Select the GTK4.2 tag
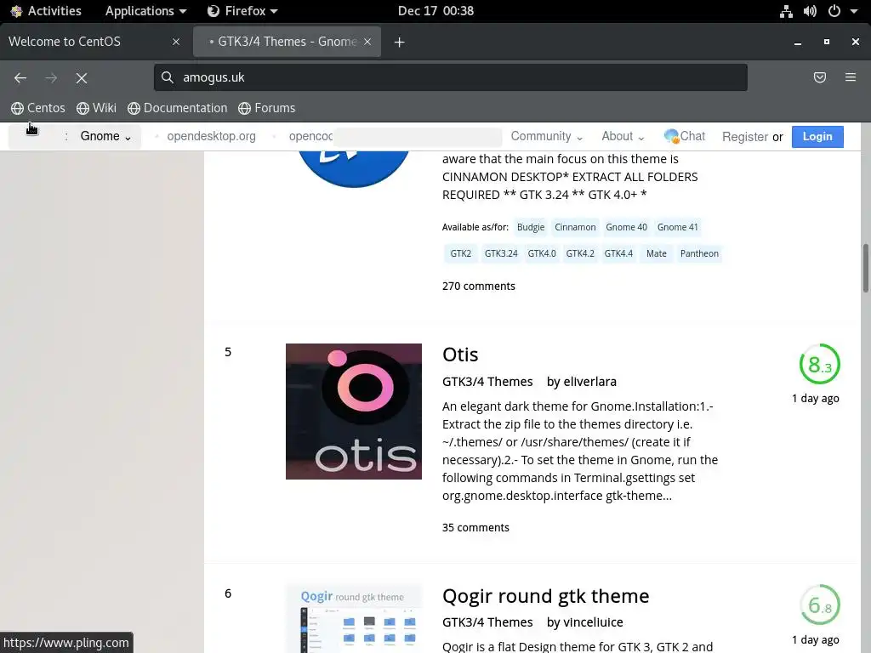This screenshot has height=653, width=871. click(x=580, y=253)
